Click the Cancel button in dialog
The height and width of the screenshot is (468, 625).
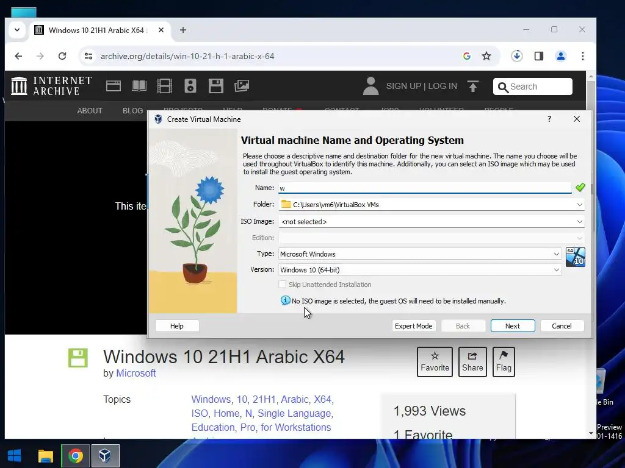pos(562,326)
